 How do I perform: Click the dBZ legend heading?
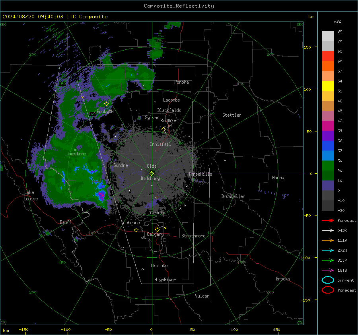pyautogui.click(x=337, y=21)
